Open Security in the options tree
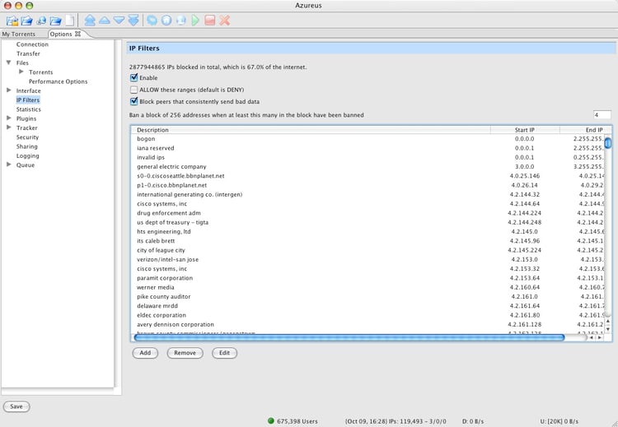This screenshot has width=618, height=427. point(27,137)
